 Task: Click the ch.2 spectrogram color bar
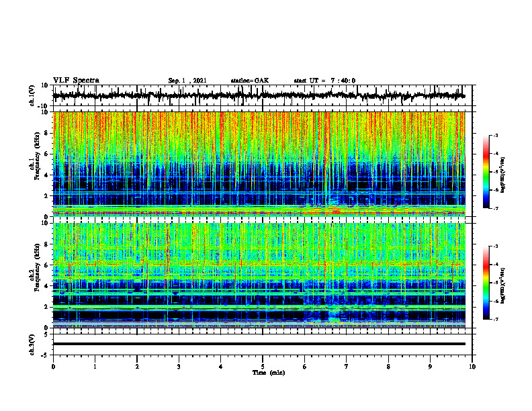coord(486,283)
